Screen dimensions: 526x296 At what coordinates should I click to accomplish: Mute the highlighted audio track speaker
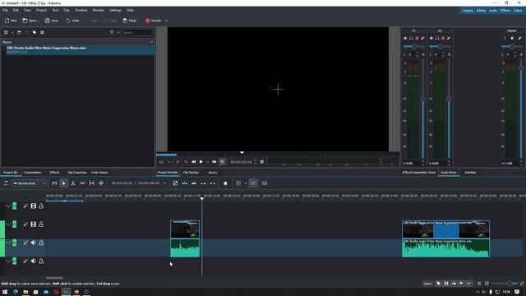pyautogui.click(x=33, y=243)
